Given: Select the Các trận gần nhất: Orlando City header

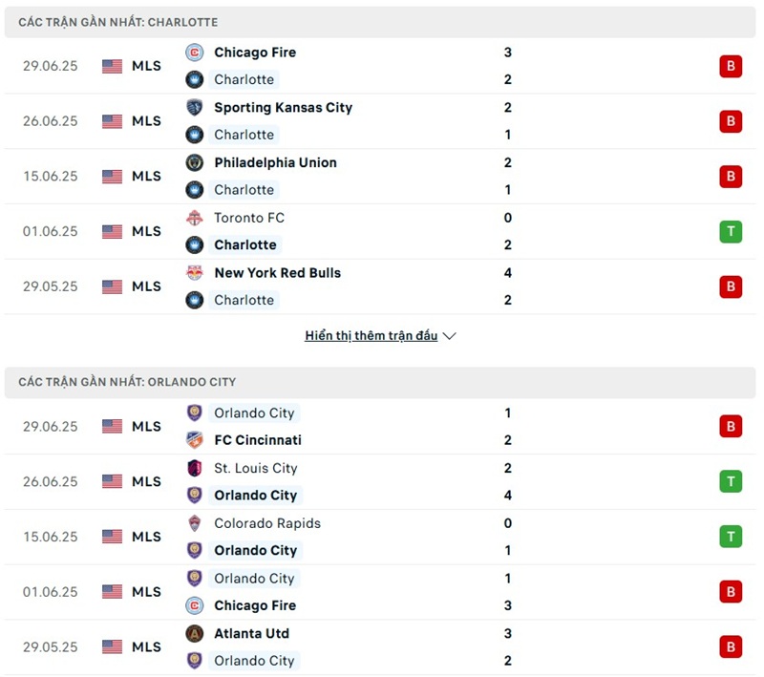Looking at the screenshot, I should coord(380,382).
